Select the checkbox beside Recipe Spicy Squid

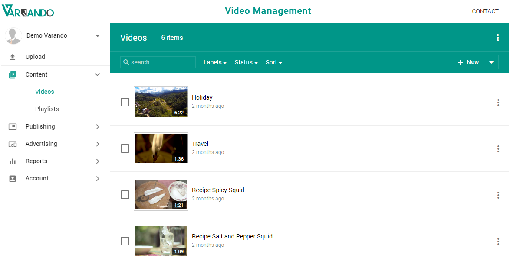[125, 195]
